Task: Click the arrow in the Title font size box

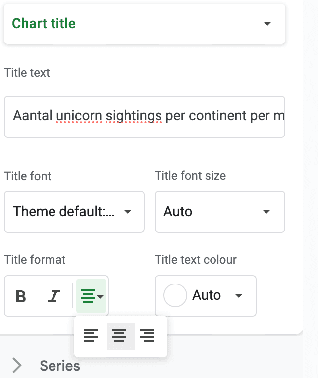Action: 266,211
